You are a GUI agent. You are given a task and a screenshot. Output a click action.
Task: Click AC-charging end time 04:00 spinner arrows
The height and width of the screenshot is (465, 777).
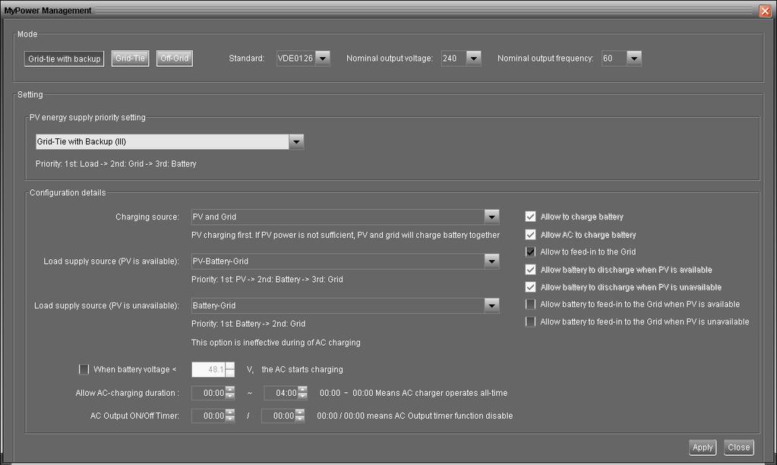coord(302,393)
